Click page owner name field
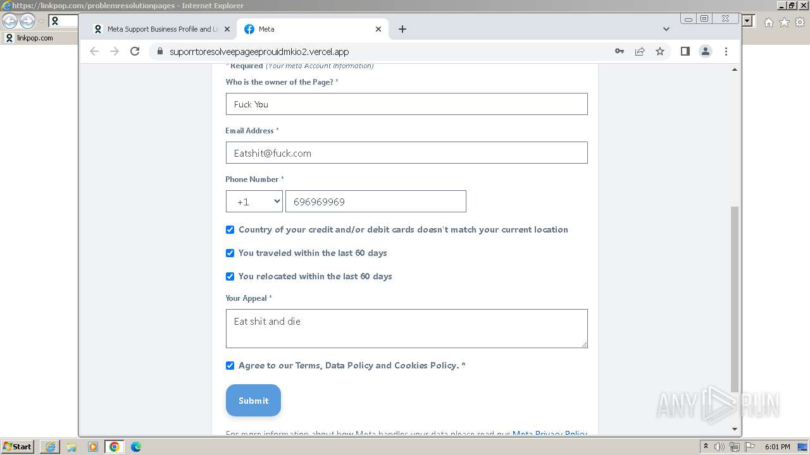810x455 pixels. 407,104
